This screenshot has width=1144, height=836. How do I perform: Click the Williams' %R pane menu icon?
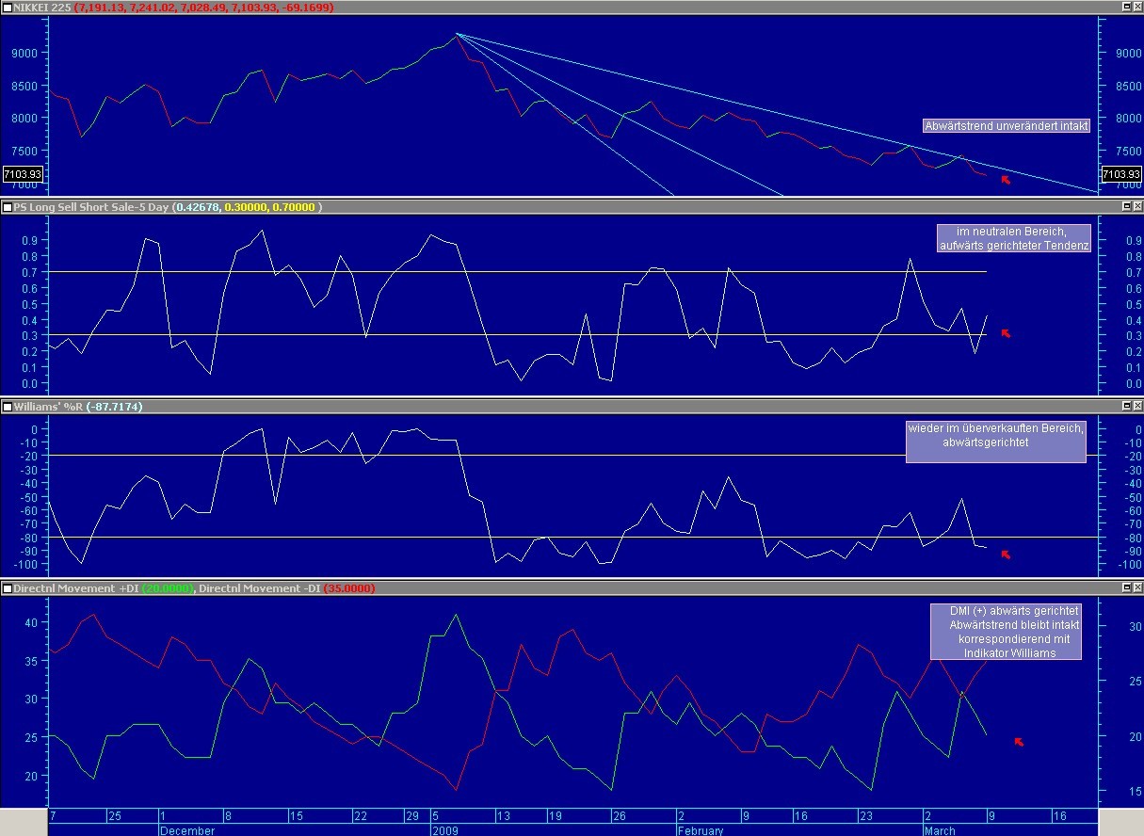[8, 407]
